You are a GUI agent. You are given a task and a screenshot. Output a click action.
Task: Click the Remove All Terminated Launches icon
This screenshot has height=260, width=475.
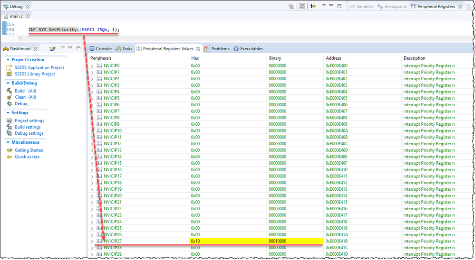coord(291,6)
